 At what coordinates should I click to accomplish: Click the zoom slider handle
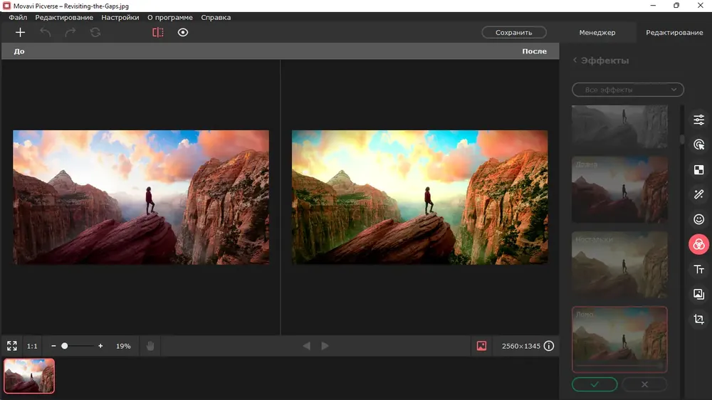pos(65,346)
